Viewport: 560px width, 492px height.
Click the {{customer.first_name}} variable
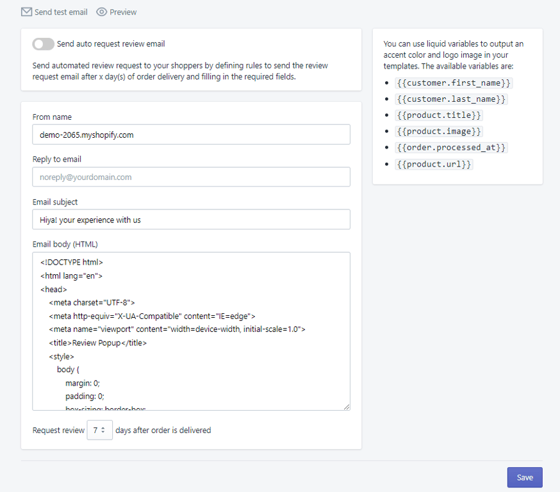pos(454,83)
